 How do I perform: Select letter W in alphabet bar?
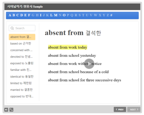pos(95,15)
